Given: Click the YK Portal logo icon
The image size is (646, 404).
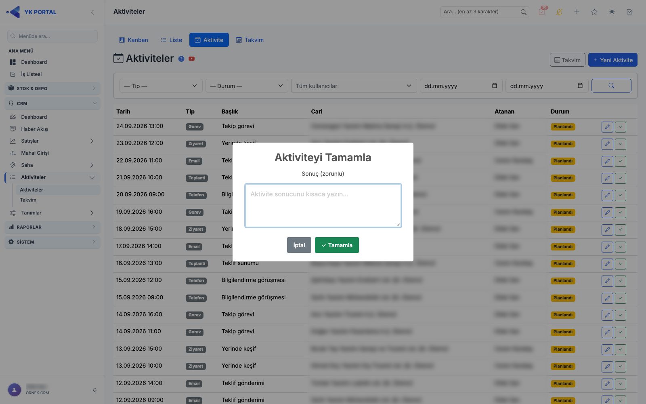Looking at the screenshot, I should [x=13, y=12].
